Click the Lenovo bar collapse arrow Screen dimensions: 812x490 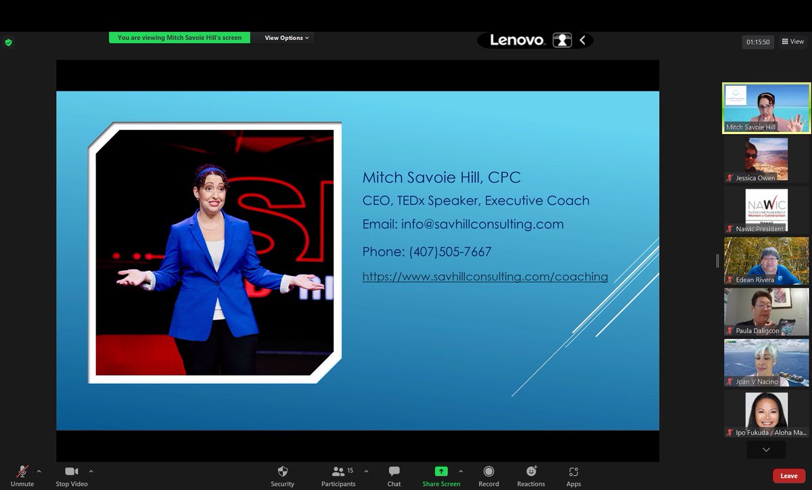(582, 41)
